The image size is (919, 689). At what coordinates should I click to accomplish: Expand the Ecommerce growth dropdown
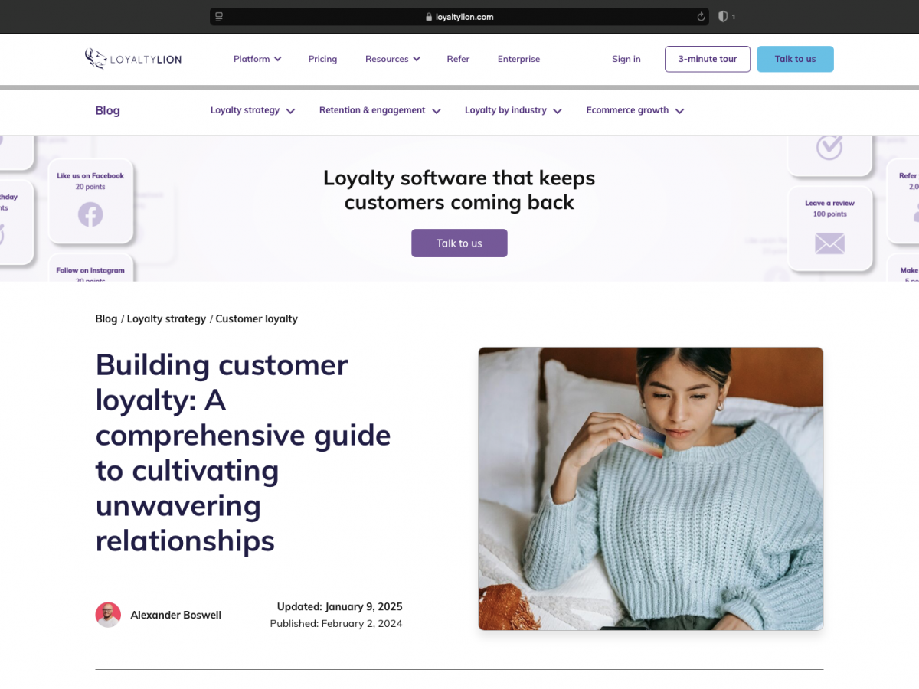pyautogui.click(x=635, y=110)
